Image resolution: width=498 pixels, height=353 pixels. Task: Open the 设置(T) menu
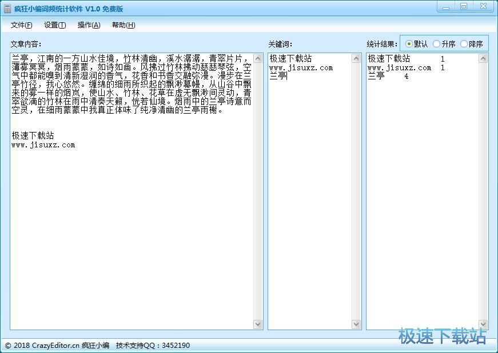[55, 25]
